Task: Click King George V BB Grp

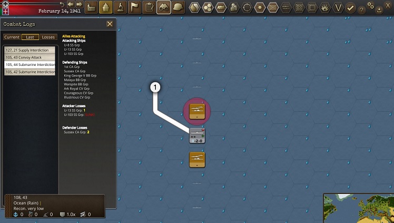Action: 80,75
